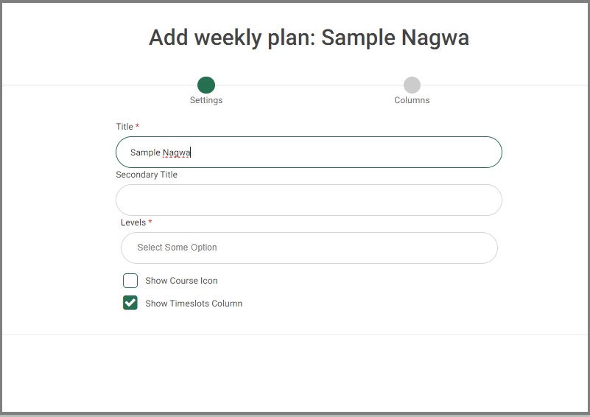Click the Title field label
Screen dimensions: 590x417
[124, 127]
